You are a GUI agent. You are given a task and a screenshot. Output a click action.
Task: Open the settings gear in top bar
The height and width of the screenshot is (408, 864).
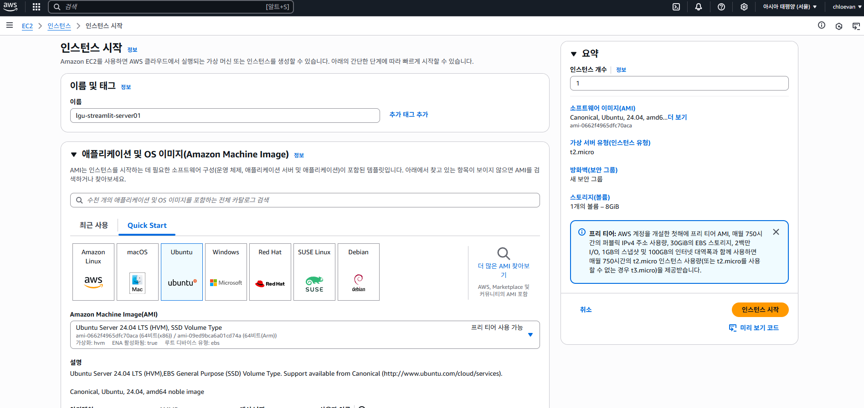744,7
